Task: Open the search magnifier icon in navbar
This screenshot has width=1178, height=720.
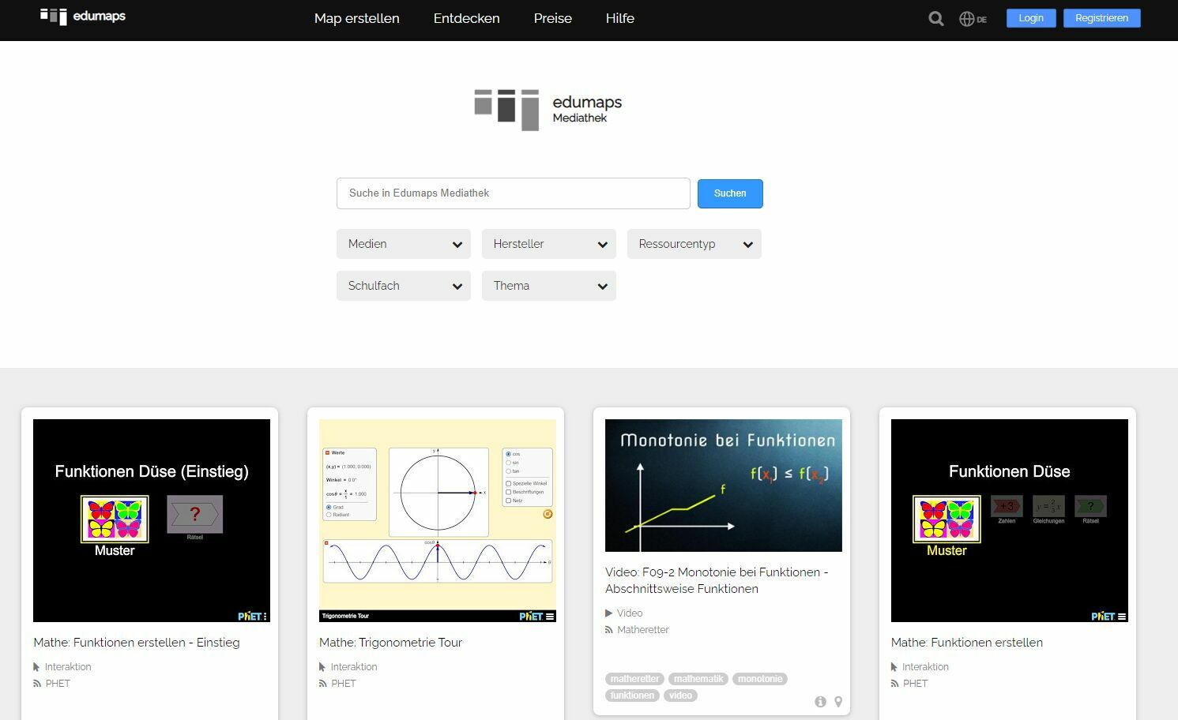Action: pos(936,19)
